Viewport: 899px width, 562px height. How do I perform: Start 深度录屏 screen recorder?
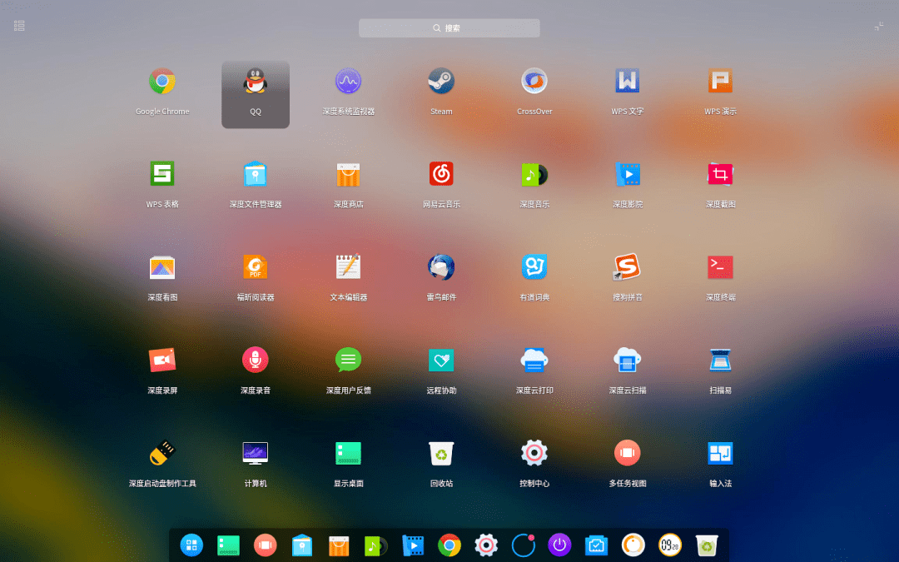pos(161,360)
